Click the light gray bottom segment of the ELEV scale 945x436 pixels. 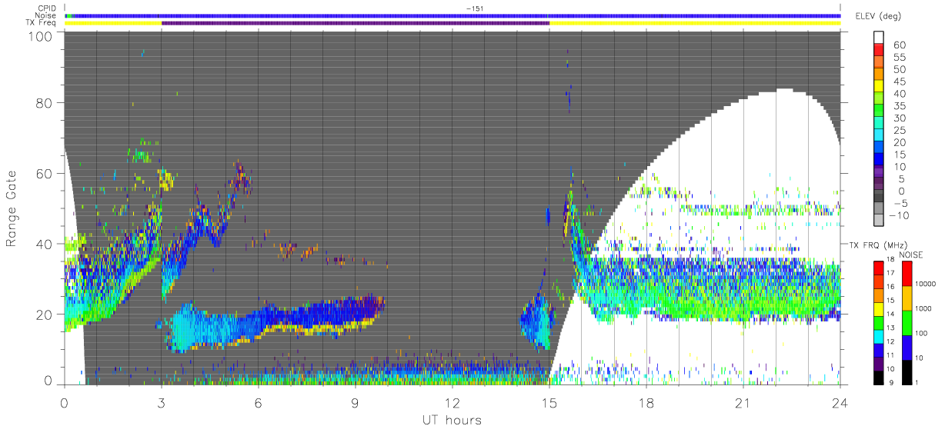click(878, 221)
